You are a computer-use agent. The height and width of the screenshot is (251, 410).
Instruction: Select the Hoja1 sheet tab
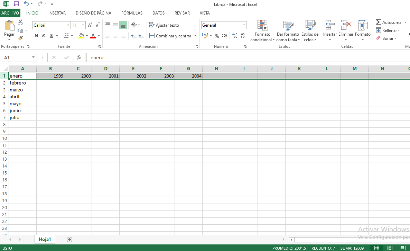(45, 239)
